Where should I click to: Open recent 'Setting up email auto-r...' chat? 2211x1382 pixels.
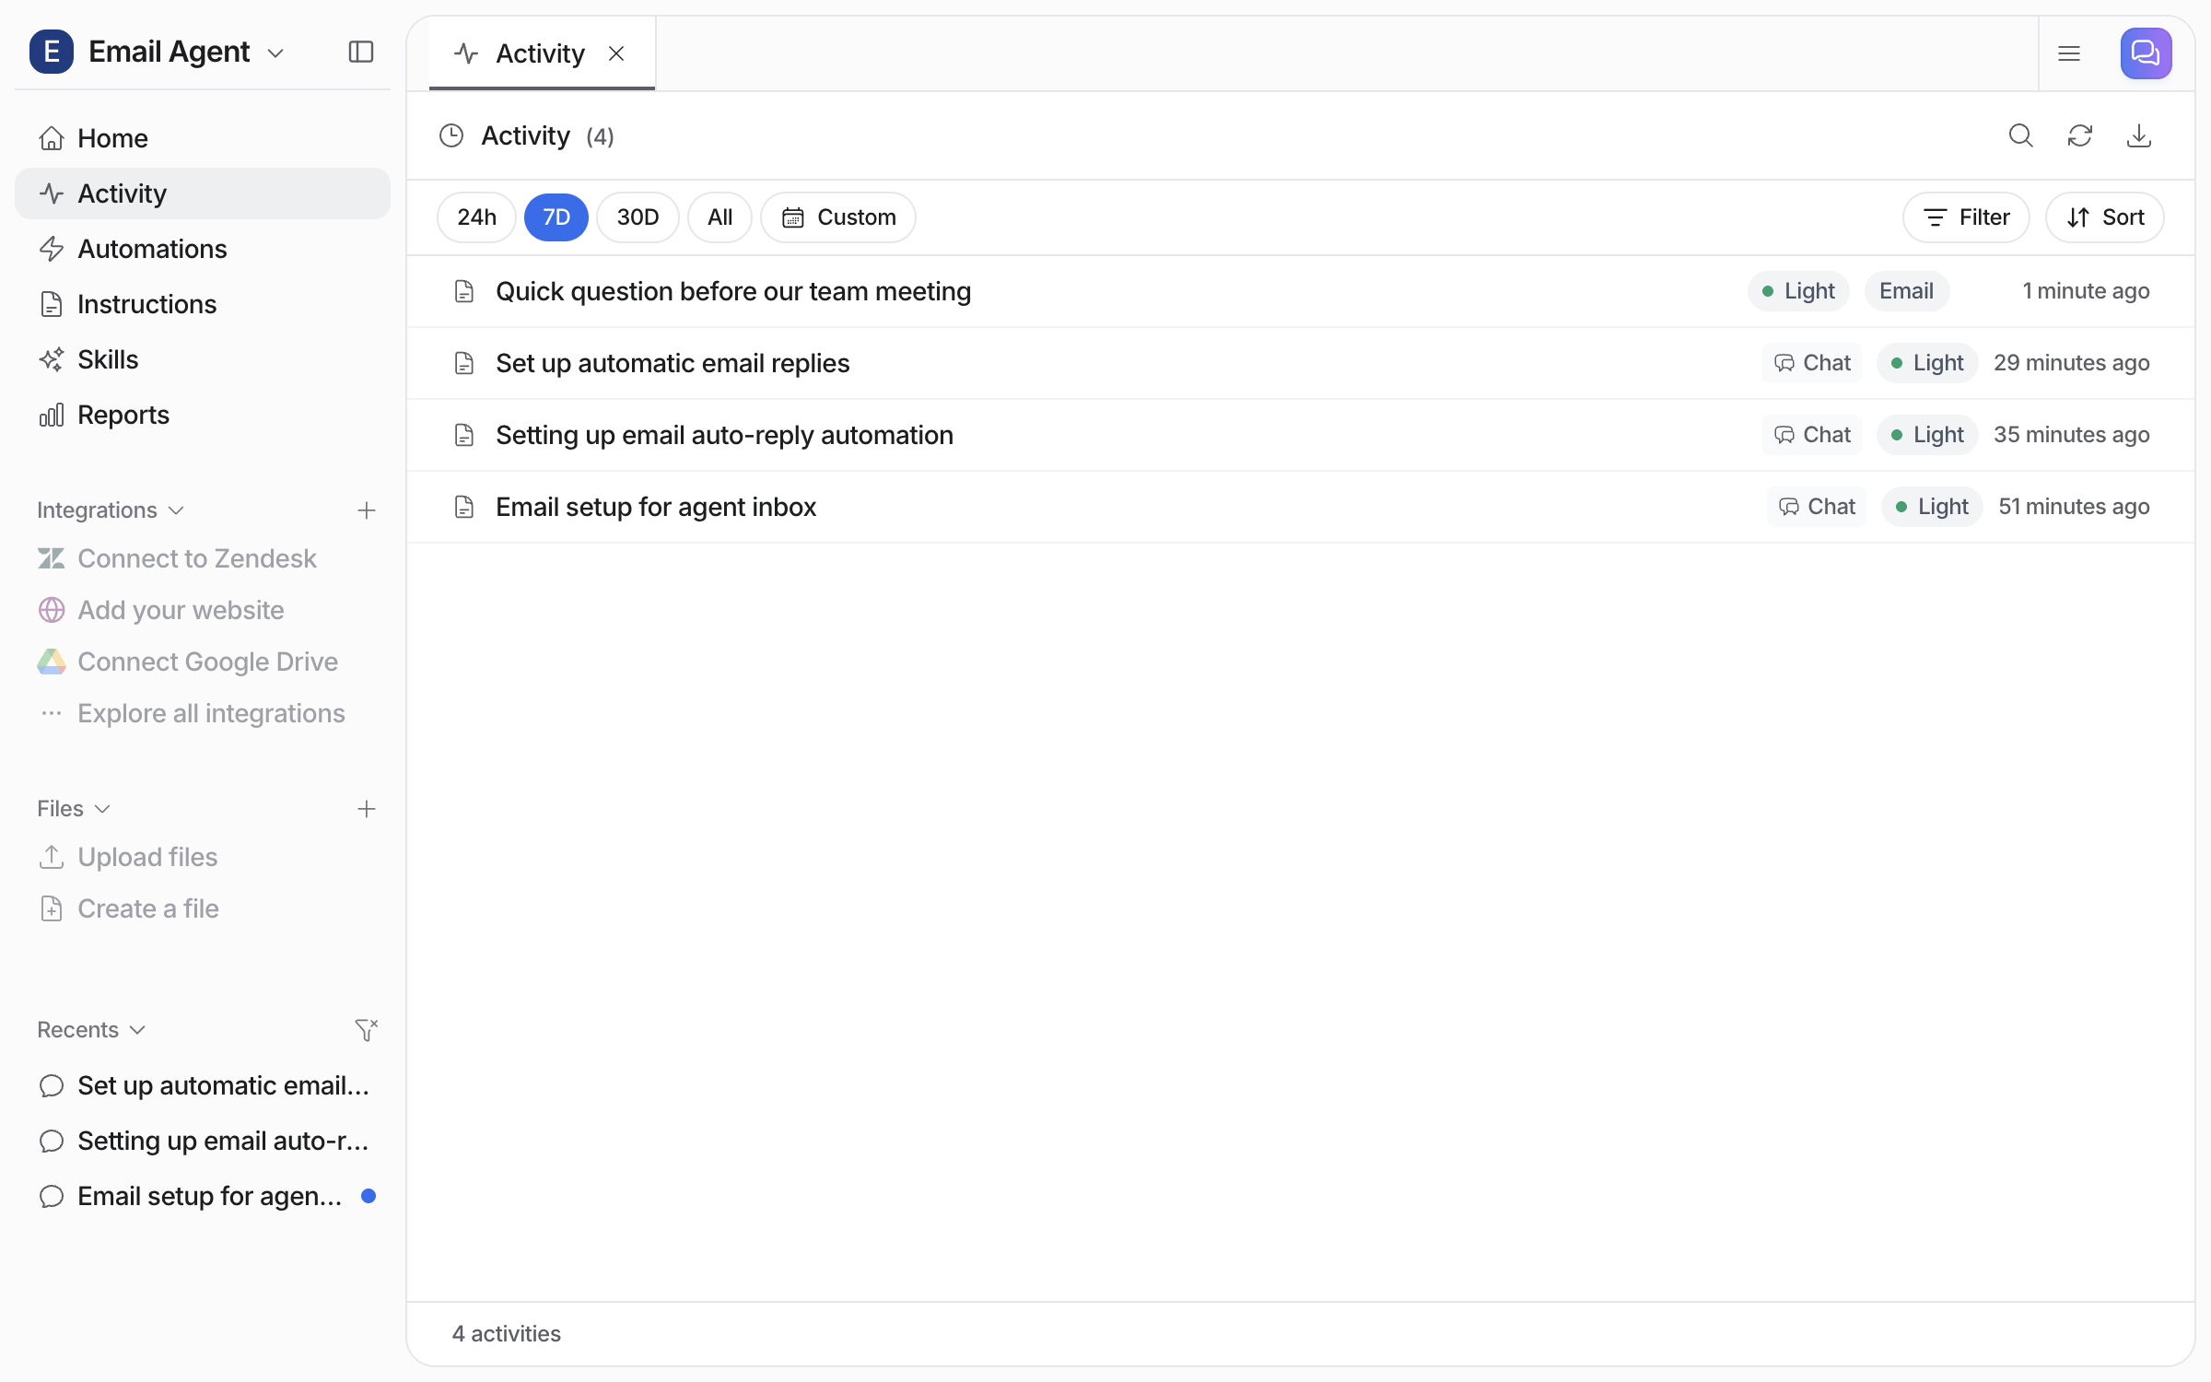point(203,1141)
